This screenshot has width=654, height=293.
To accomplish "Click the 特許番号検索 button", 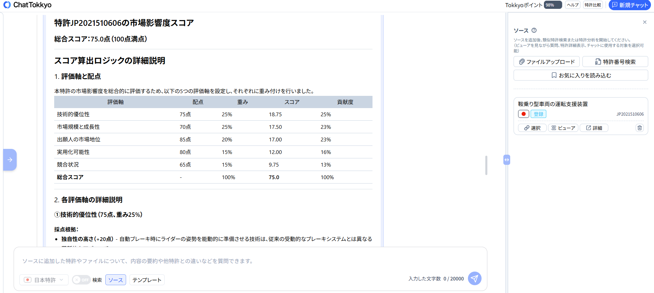I will click(x=615, y=62).
